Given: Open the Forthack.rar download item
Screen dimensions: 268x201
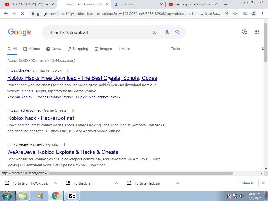Looking at the screenshot, I should (83, 183).
